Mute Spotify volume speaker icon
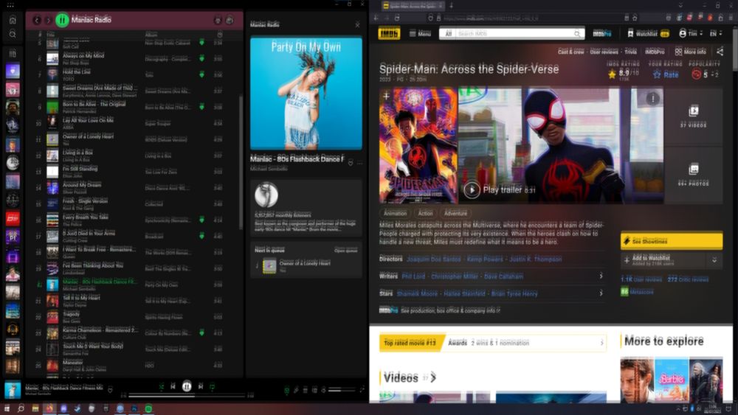738x415 pixels. point(323,390)
